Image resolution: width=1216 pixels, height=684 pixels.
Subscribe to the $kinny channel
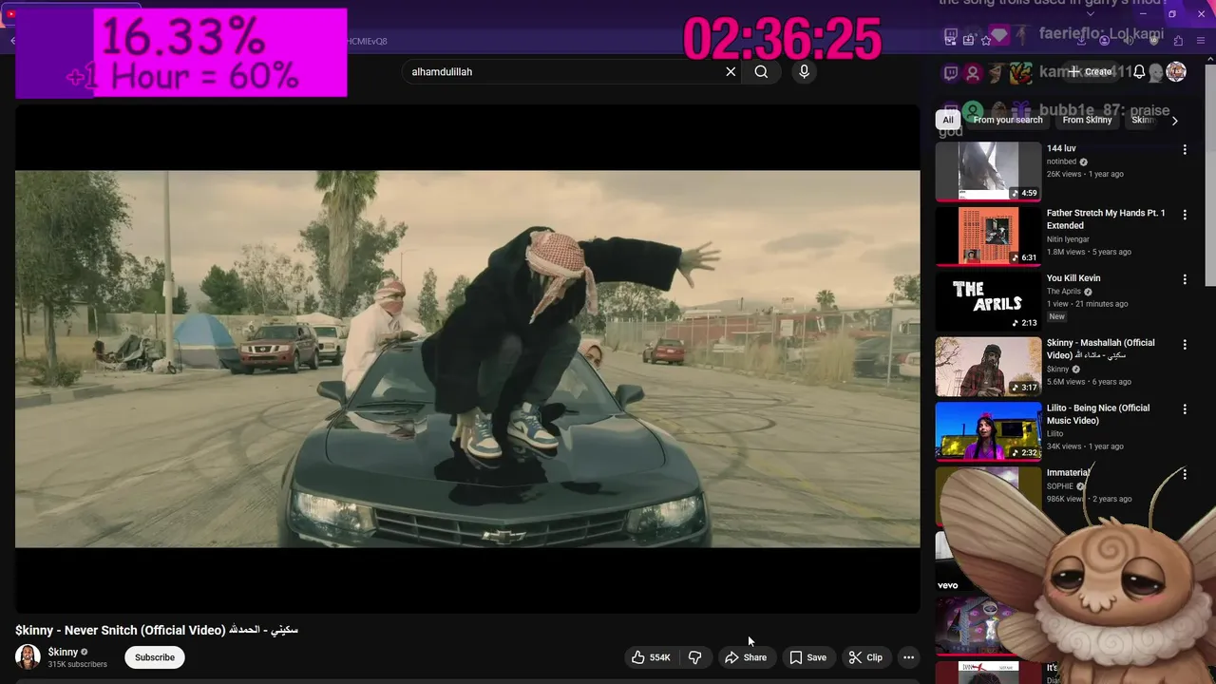(x=155, y=657)
